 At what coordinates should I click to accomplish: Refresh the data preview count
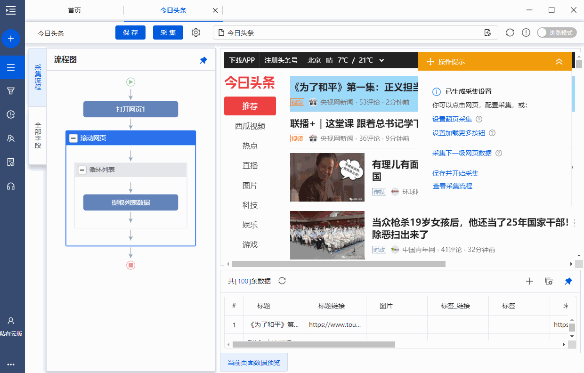(282, 281)
